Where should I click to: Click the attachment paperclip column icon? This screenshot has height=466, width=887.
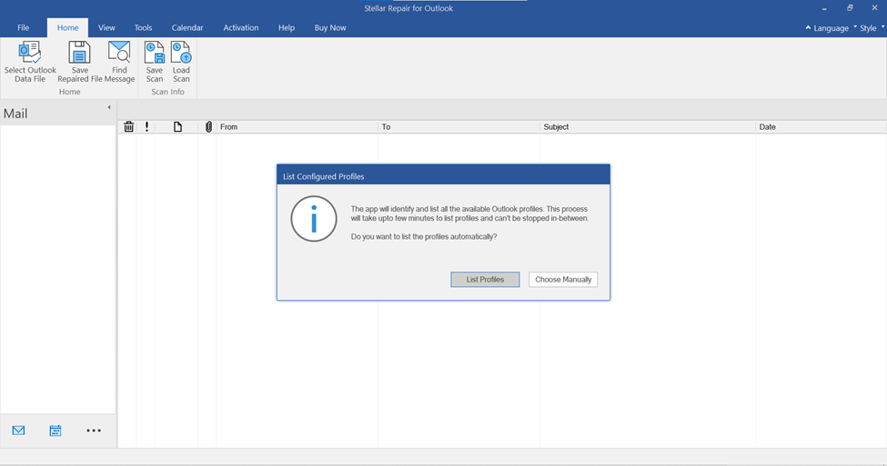pos(208,127)
